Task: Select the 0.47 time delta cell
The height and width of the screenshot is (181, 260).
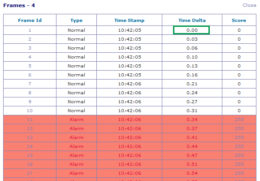Action: 192,155
